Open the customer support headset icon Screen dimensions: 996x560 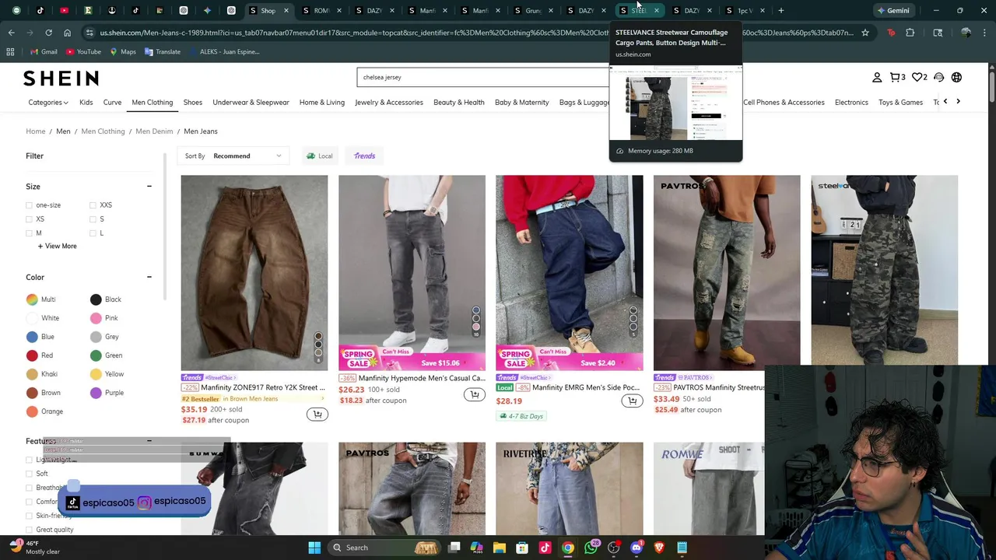coord(938,77)
